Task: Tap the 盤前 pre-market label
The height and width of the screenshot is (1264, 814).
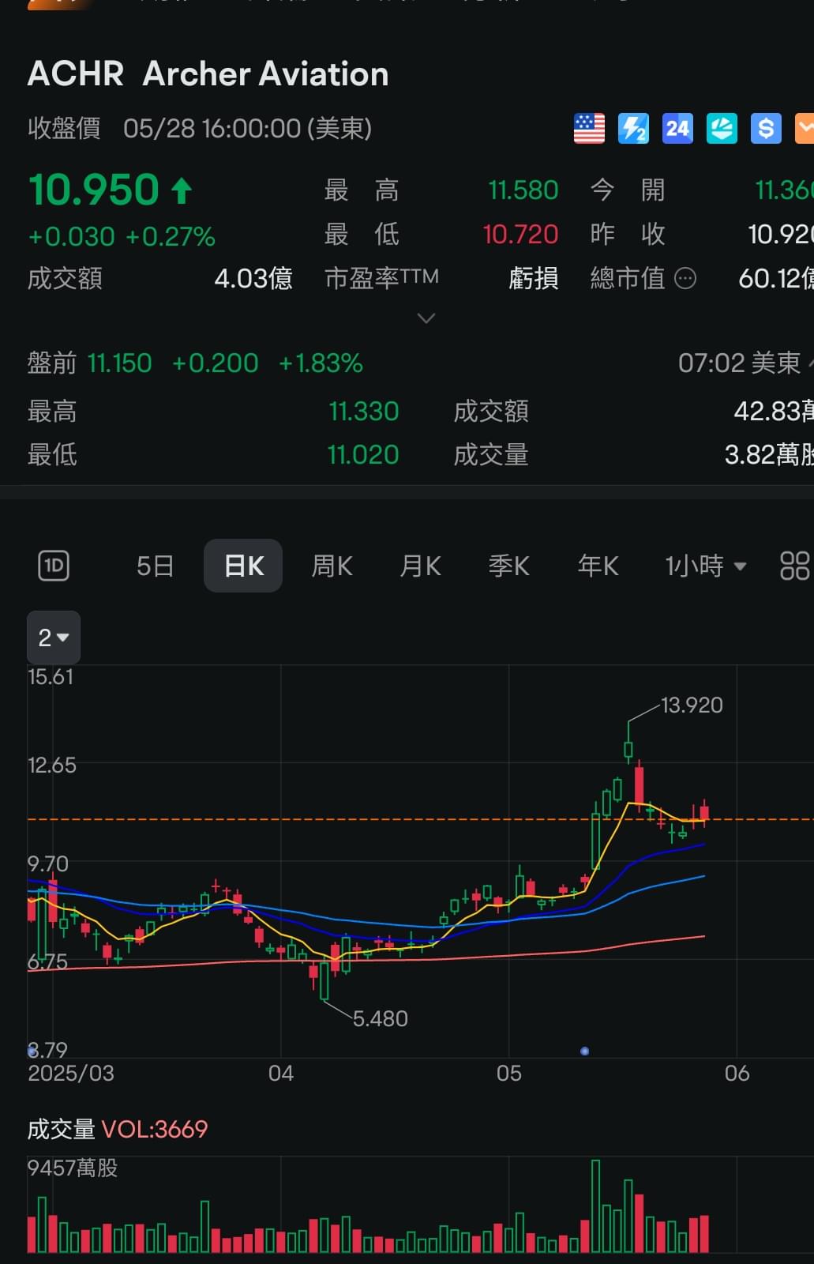Action: click(x=52, y=363)
